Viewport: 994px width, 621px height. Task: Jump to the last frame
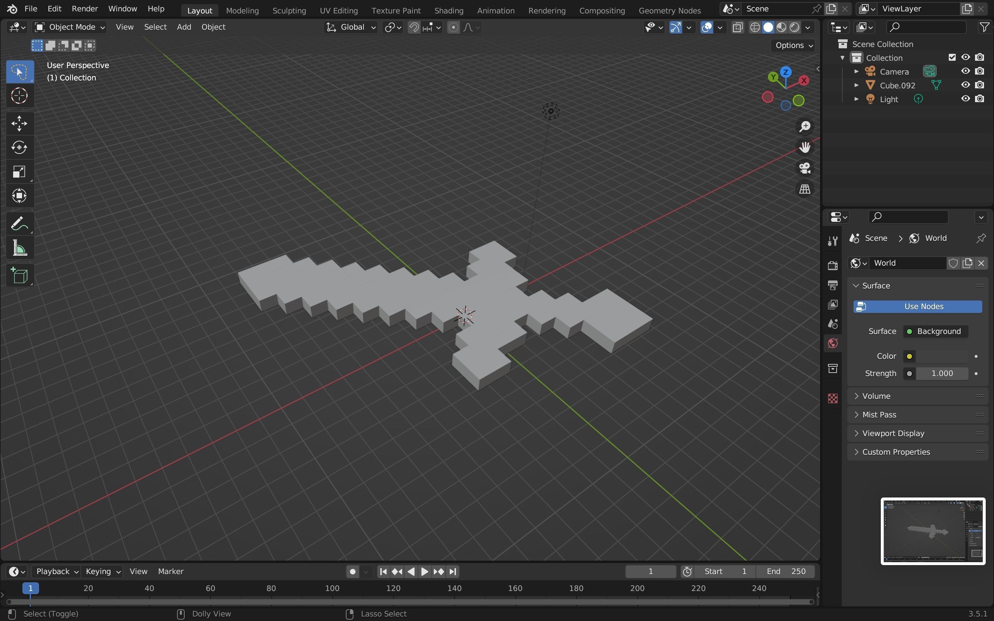pyautogui.click(x=452, y=571)
